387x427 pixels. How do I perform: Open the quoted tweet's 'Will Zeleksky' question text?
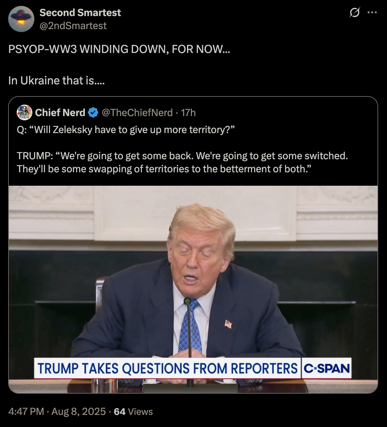click(126, 130)
